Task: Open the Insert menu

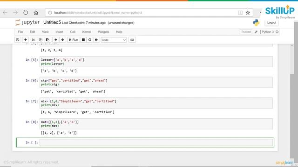Action: pyautogui.click(x=59, y=32)
